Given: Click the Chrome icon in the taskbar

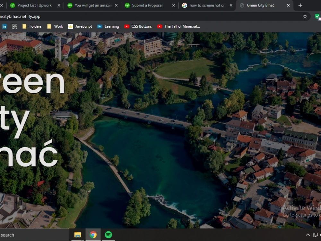Looking at the screenshot, I should tap(93, 235).
